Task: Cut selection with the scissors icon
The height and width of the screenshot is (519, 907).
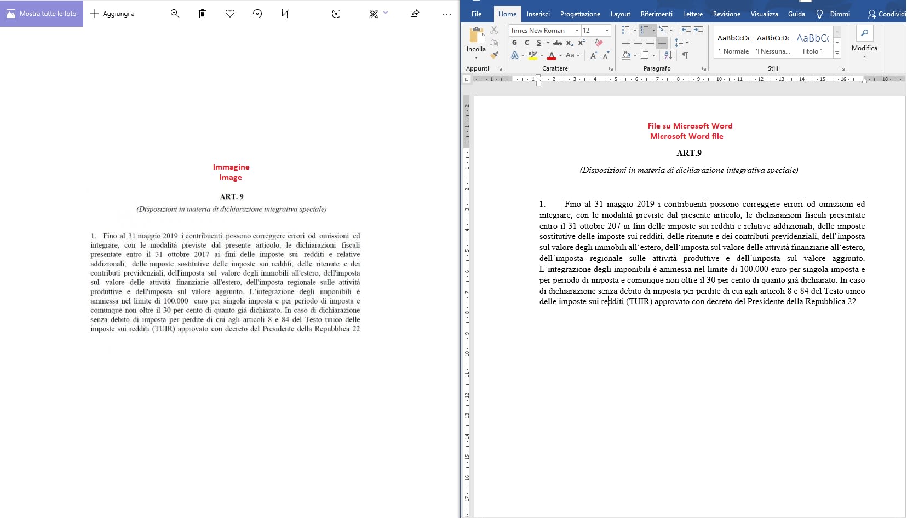Action: (x=494, y=30)
